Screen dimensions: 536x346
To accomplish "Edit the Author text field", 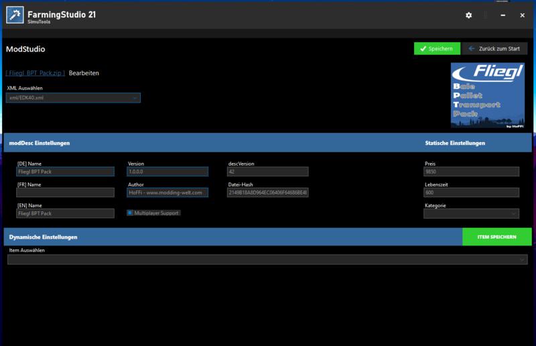I will [167, 192].
